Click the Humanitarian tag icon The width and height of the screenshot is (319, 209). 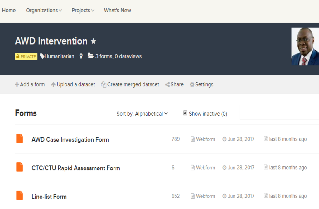pos(42,56)
